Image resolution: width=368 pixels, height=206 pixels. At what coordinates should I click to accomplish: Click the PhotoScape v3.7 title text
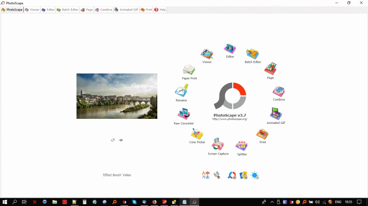tap(230, 115)
